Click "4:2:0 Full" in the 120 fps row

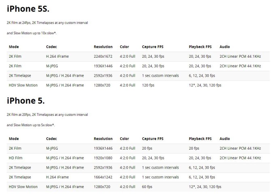[x=127, y=85]
